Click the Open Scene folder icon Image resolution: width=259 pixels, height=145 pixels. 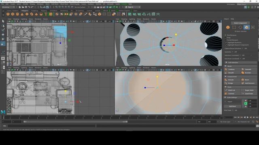23,7
